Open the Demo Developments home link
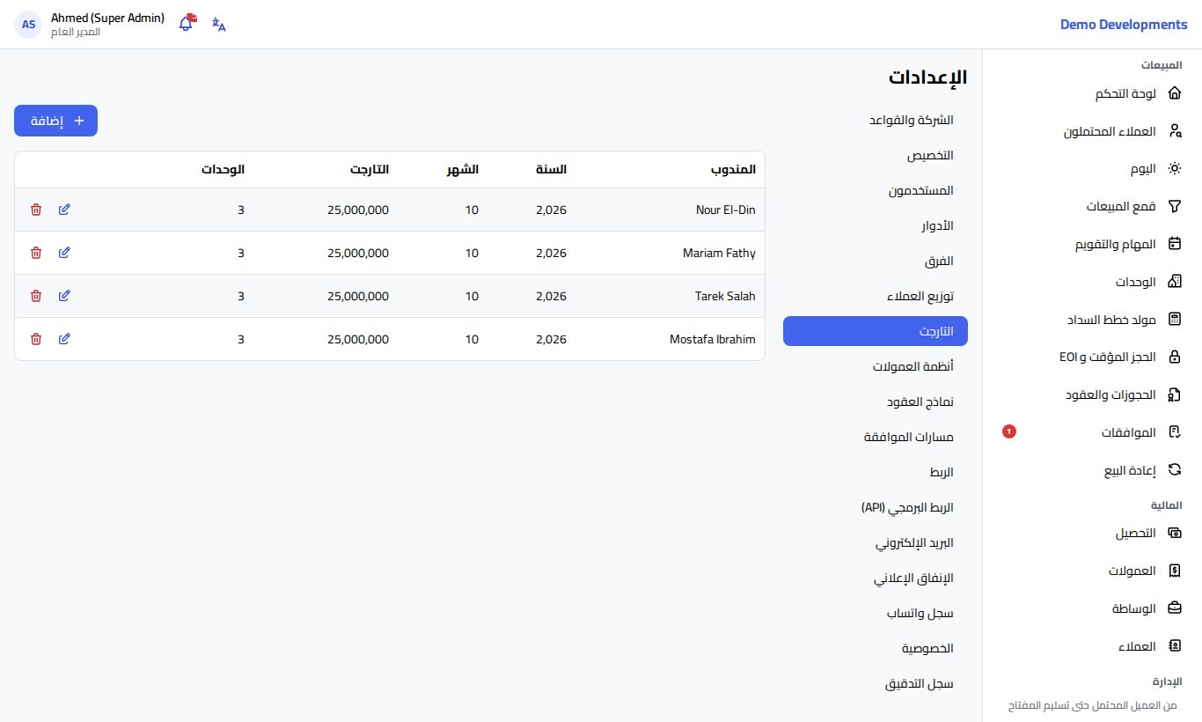The width and height of the screenshot is (1202, 722). [1124, 25]
